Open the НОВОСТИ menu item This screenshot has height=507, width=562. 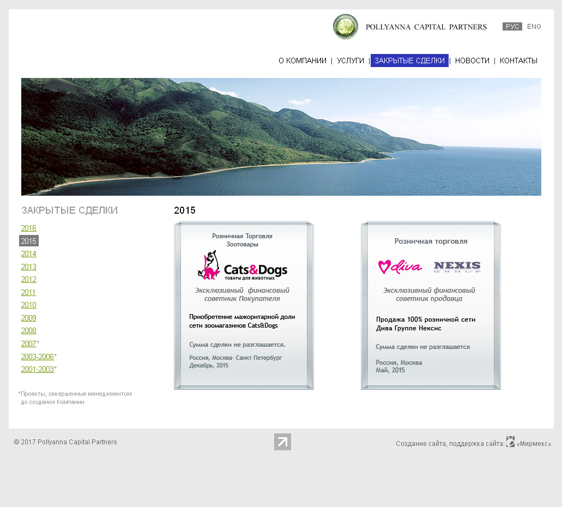click(472, 61)
